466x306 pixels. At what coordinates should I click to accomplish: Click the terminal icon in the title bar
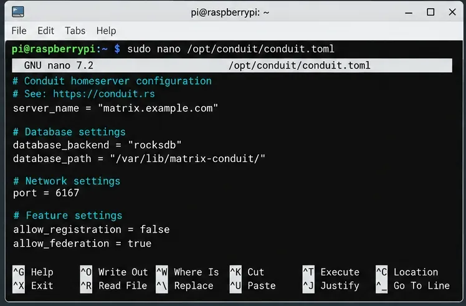click(x=18, y=12)
